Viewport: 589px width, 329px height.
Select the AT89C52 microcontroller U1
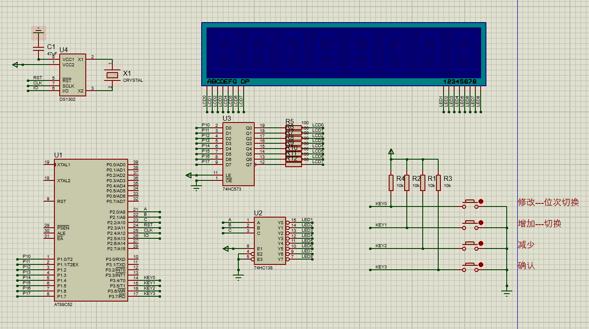[x=91, y=230]
